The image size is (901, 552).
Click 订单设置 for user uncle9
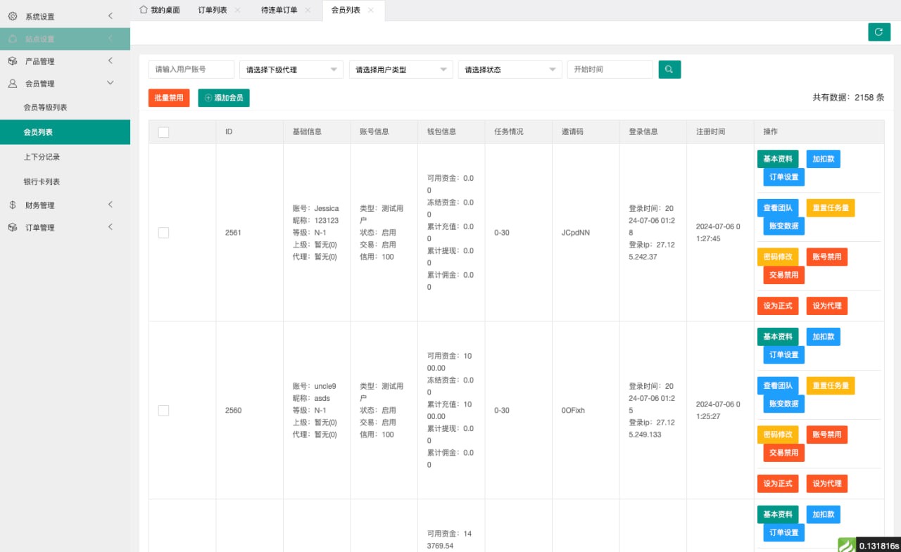pos(784,355)
